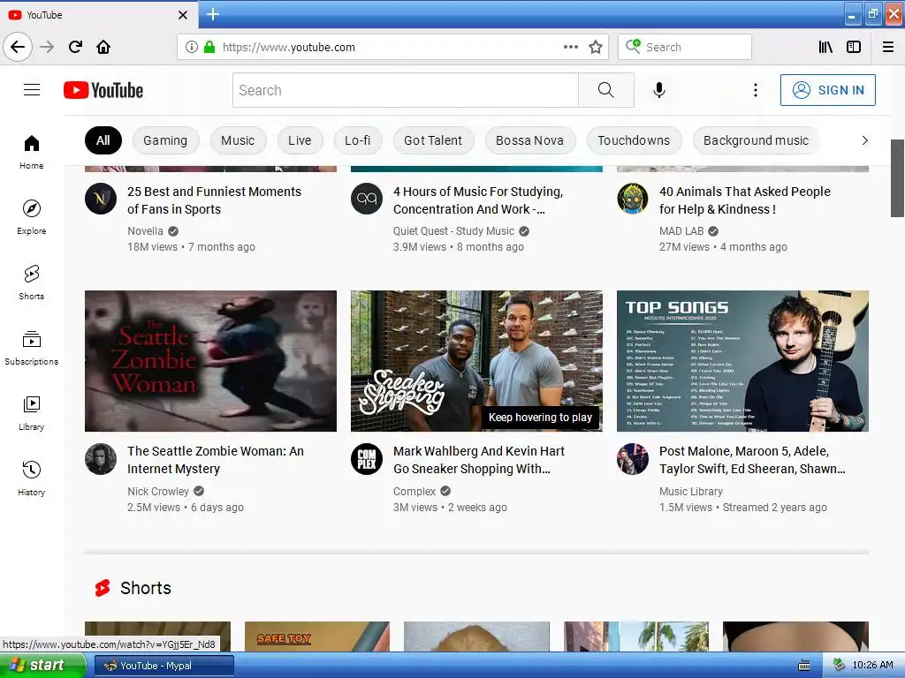Toggle the browser sidebar view
The width and height of the screenshot is (905, 678).
tap(854, 47)
